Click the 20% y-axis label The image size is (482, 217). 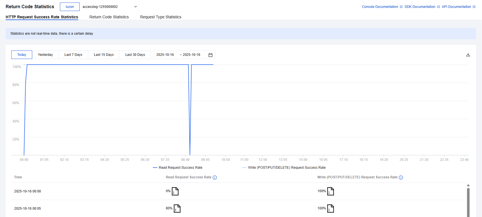tap(16, 139)
